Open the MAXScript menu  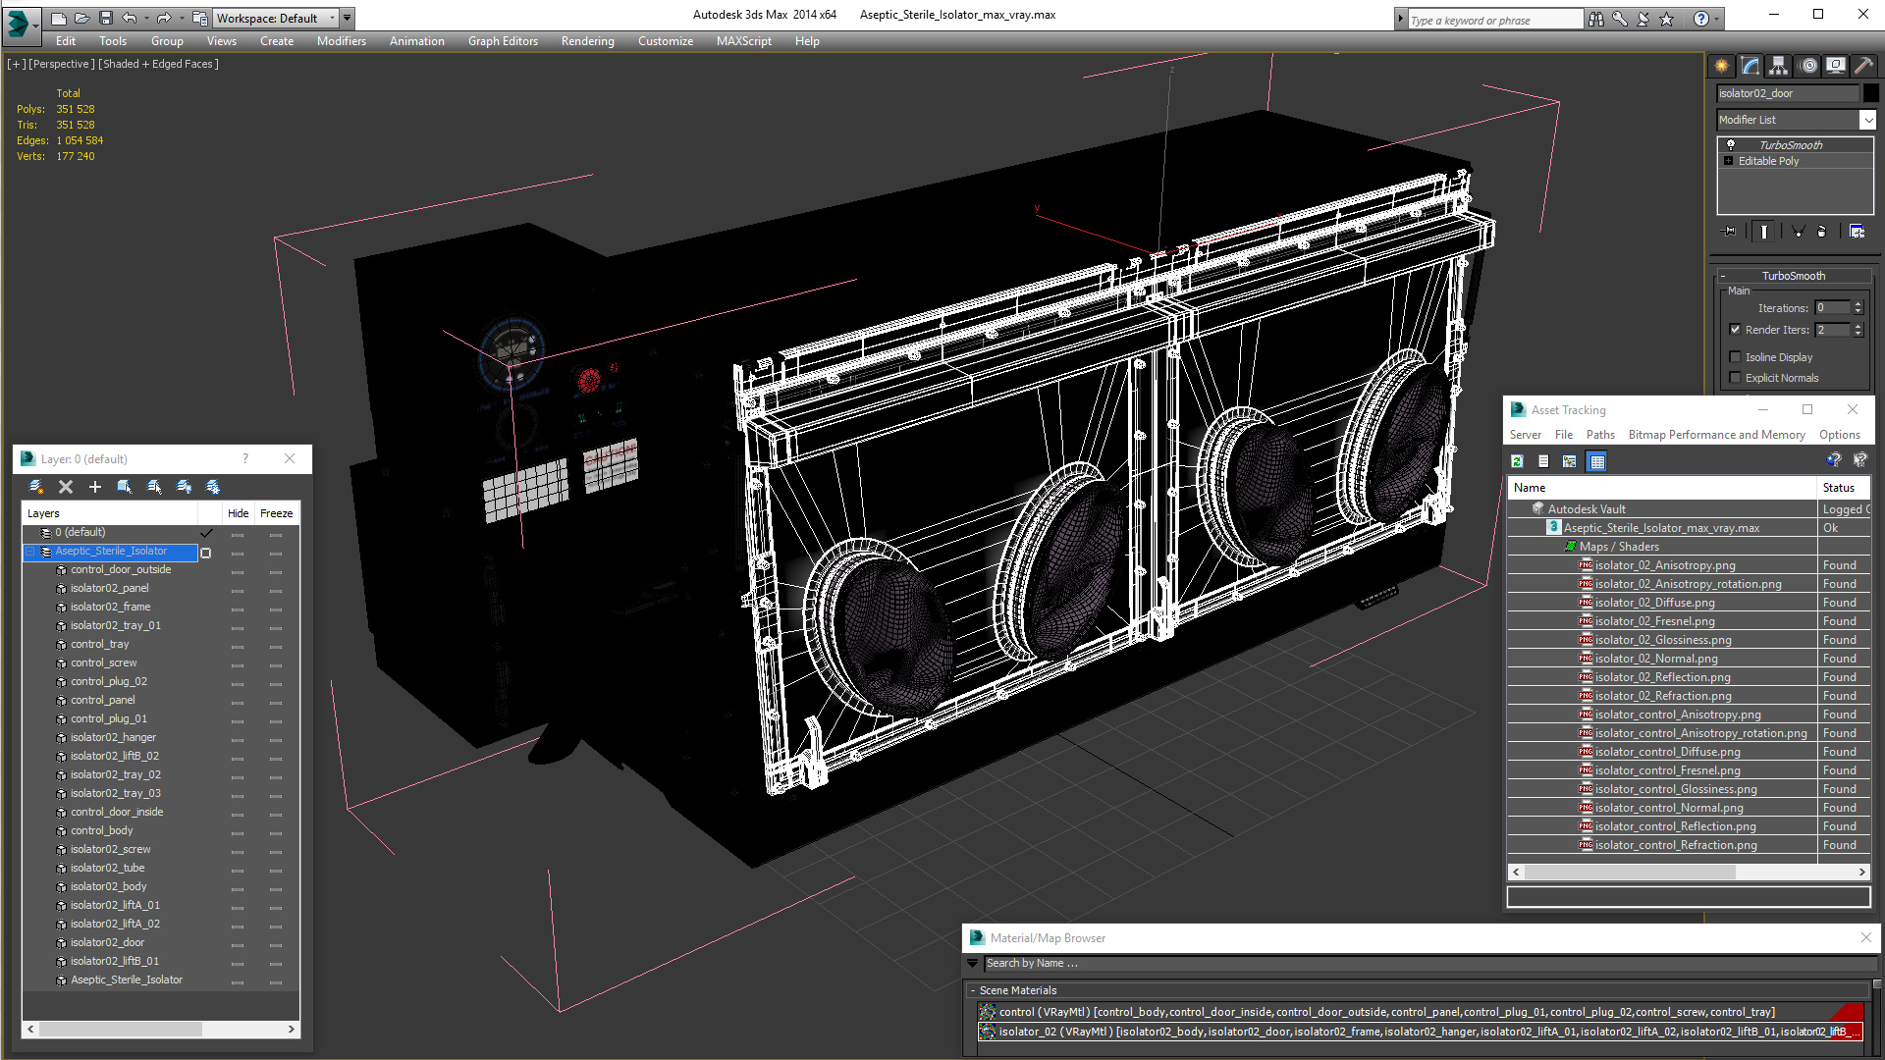[743, 41]
